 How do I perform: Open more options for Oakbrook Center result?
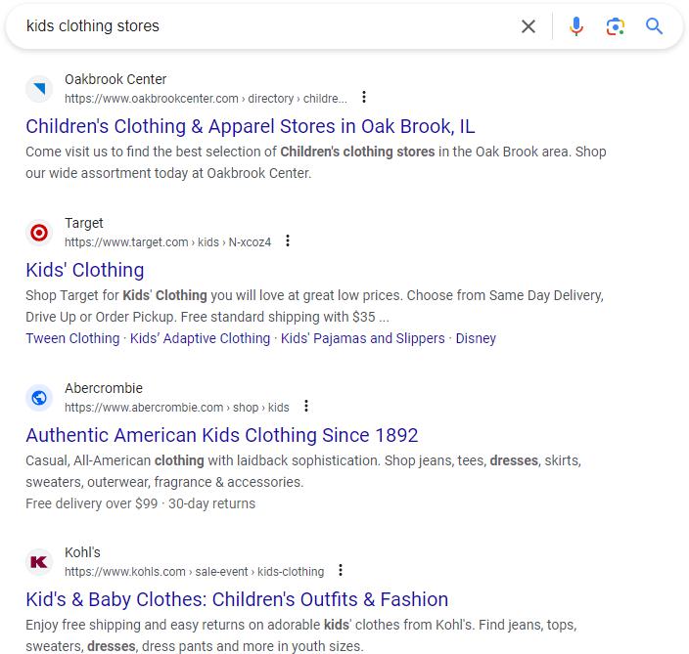point(364,98)
